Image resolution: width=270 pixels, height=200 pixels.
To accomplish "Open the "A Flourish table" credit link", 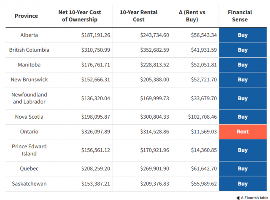I will (254, 197).
